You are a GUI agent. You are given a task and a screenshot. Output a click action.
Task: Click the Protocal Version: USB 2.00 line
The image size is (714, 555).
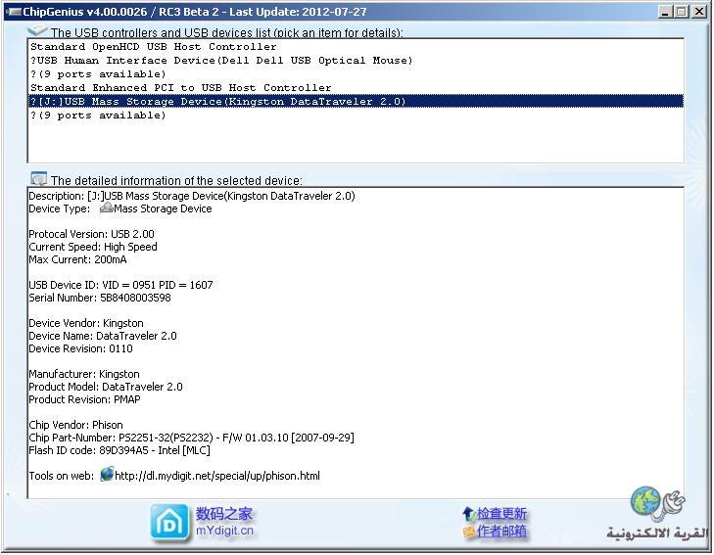pos(91,234)
